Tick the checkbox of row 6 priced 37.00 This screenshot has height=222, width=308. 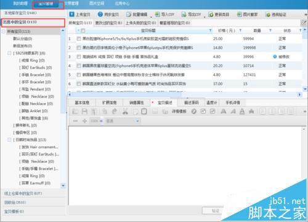tap(79, 84)
